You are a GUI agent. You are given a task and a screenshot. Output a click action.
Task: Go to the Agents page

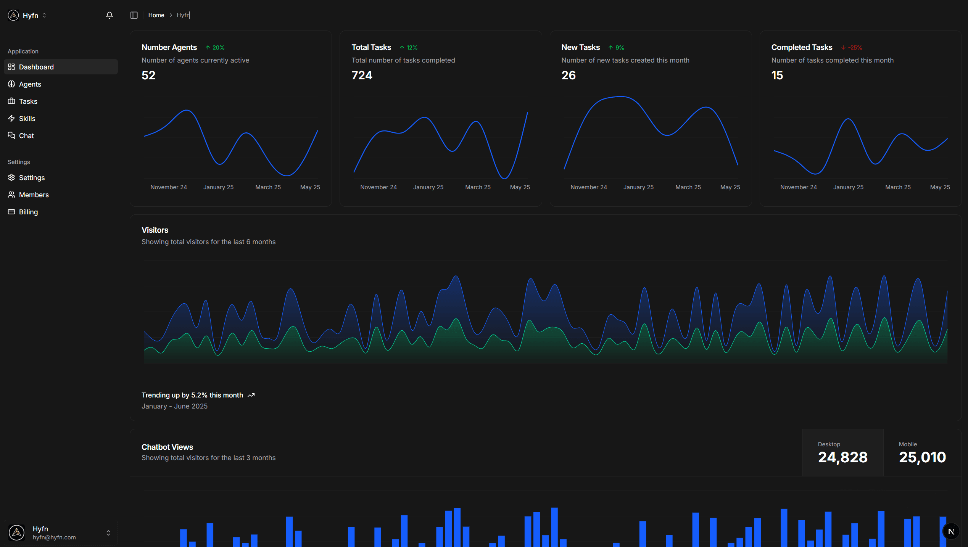(61, 84)
